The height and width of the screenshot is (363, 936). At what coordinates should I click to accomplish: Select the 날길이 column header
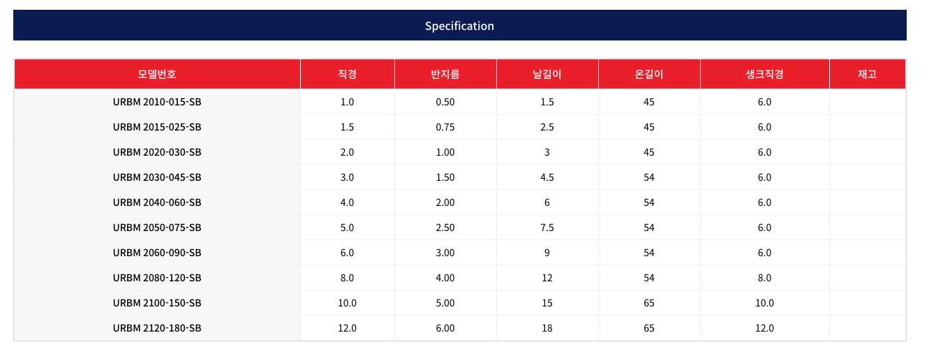click(x=547, y=74)
